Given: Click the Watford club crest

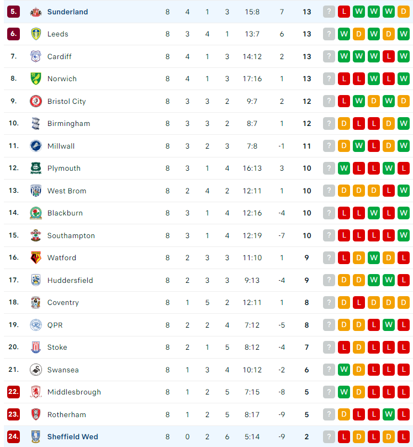Looking at the screenshot, I should [36, 257].
